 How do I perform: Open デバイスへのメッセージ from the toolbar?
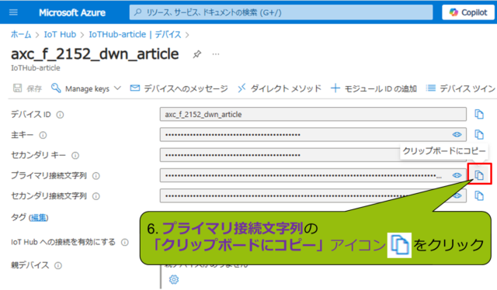pyautogui.click(x=179, y=88)
